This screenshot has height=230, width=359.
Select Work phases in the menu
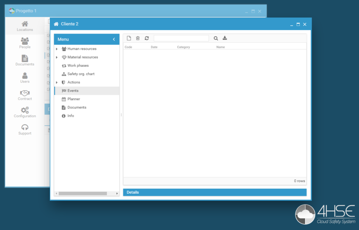[x=78, y=65]
